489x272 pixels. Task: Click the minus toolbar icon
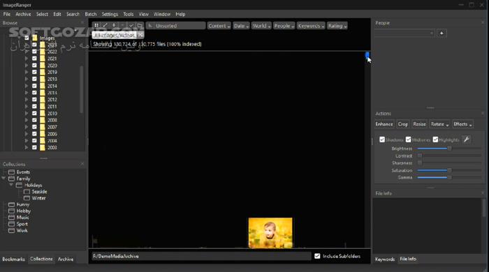coord(122,26)
